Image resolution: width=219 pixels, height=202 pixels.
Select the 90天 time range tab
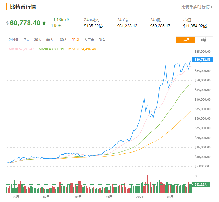click(50, 40)
